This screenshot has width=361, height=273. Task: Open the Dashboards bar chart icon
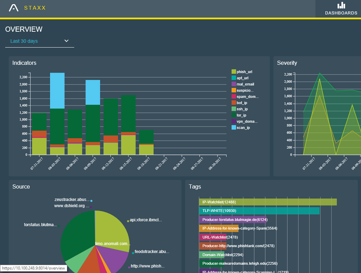[x=341, y=5]
